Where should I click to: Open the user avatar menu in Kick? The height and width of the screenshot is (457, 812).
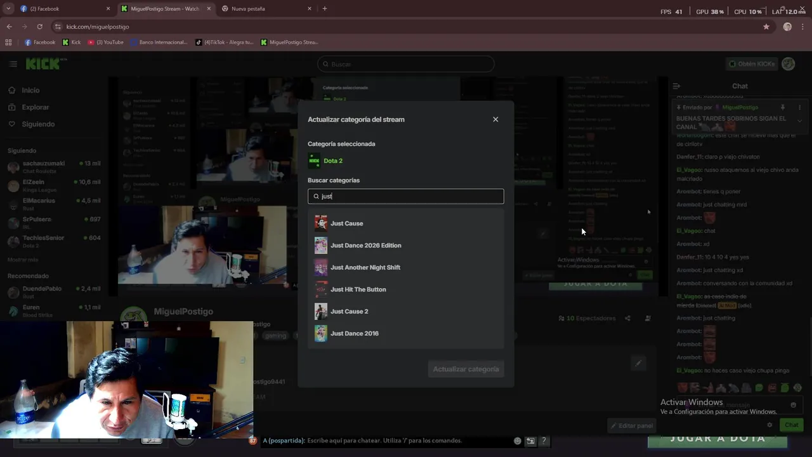point(789,64)
